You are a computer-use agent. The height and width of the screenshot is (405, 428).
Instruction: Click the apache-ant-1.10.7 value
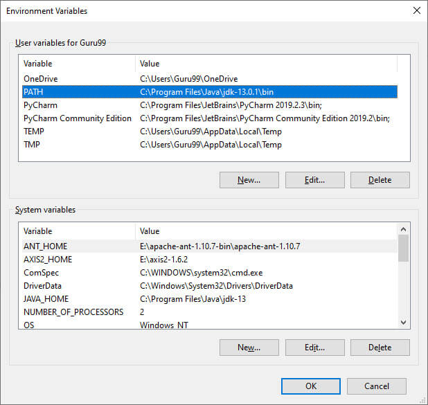pos(220,246)
